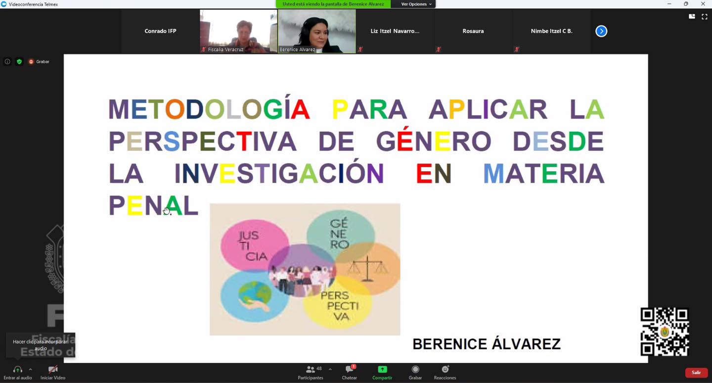Image resolution: width=712 pixels, height=383 pixels.
Task: Select Nimbe Itzel C B. participant tile
Action: click(551, 31)
